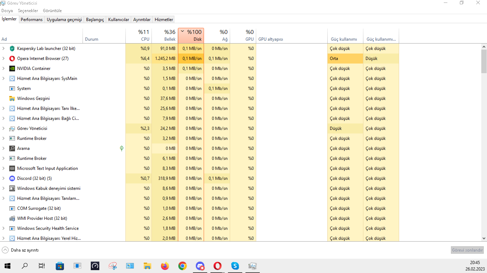Switch to the Performans tab
This screenshot has width=487, height=273.
pyautogui.click(x=31, y=20)
